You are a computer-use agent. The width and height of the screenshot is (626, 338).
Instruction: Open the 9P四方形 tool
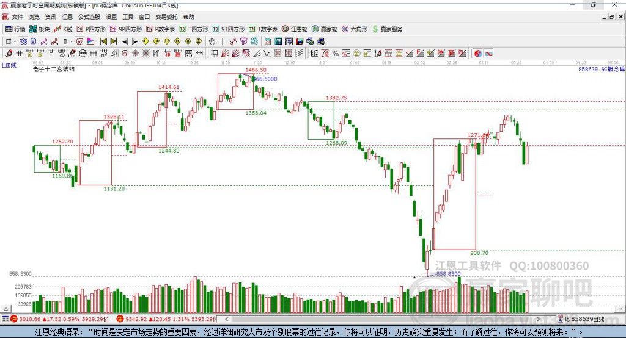click(125, 29)
